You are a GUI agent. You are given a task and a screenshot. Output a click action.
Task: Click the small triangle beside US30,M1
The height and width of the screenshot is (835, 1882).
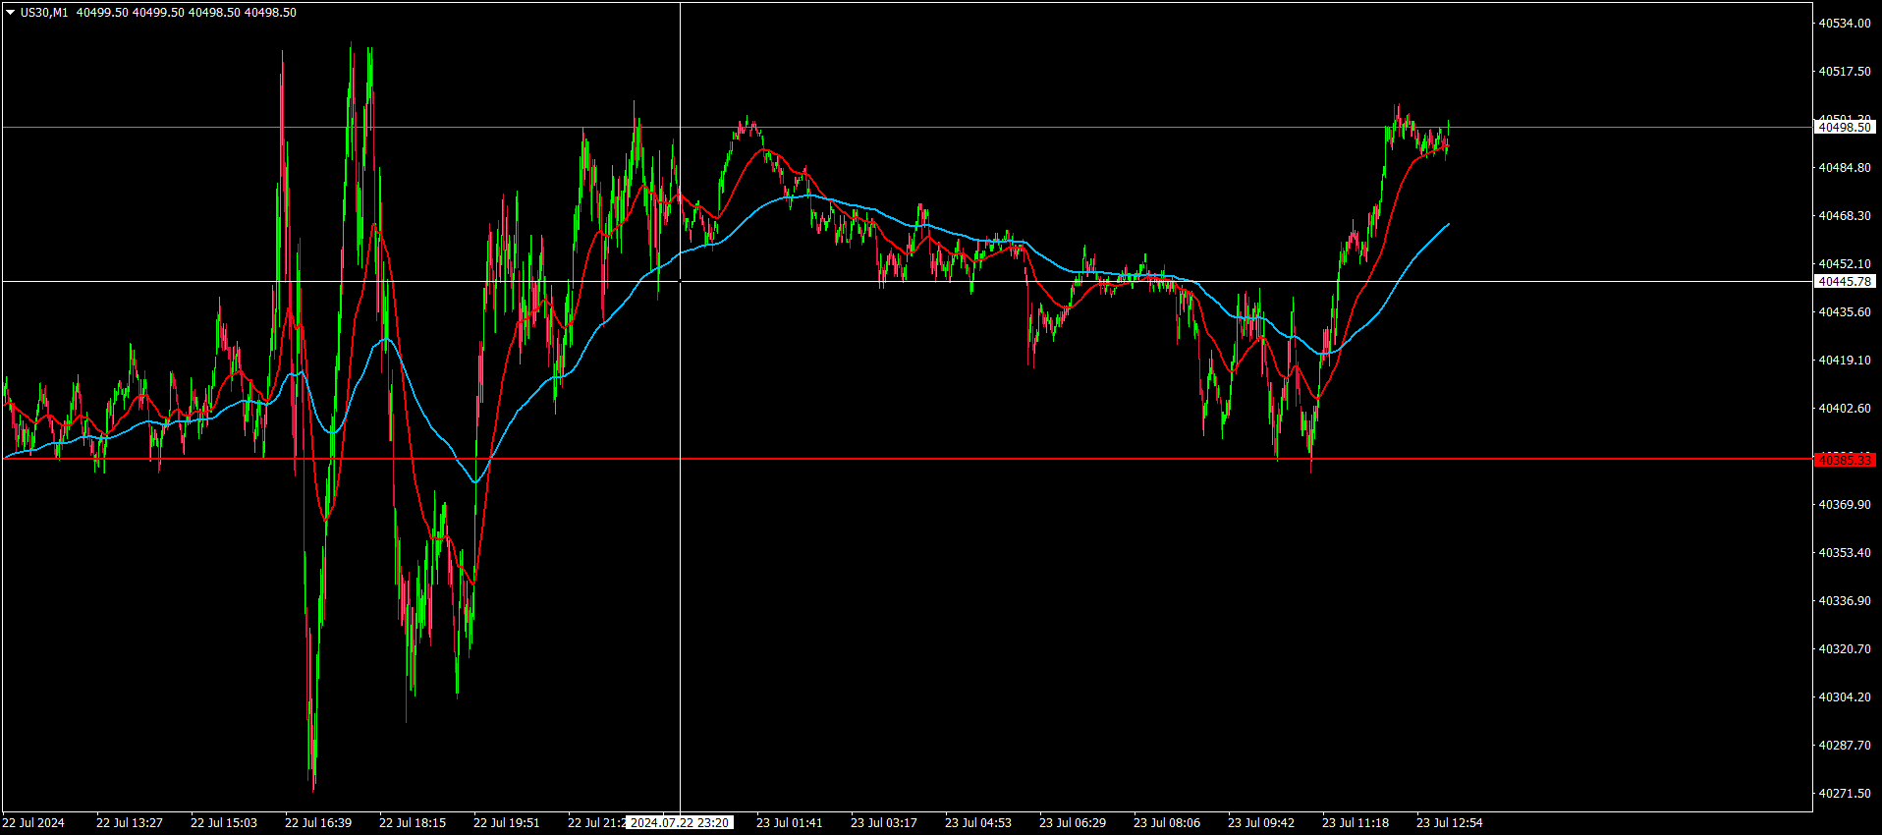(x=10, y=13)
